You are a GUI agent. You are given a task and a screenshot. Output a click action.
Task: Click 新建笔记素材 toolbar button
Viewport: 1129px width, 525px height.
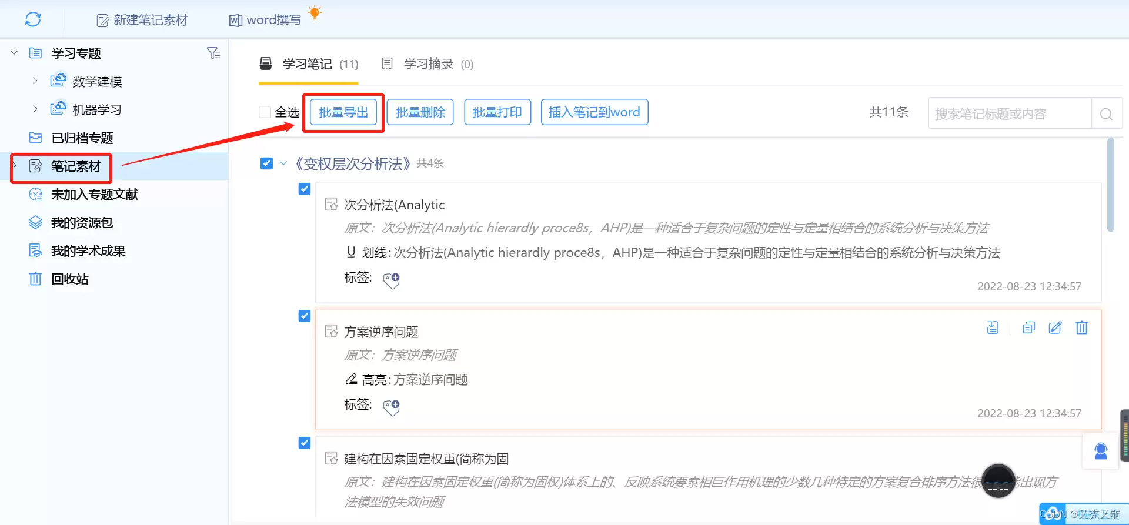click(x=142, y=20)
